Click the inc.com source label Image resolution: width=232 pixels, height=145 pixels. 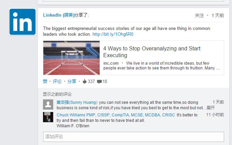[111, 63]
